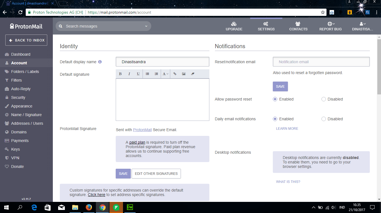
Task: Expand the Report Bug menu
Action: (x=330, y=26)
